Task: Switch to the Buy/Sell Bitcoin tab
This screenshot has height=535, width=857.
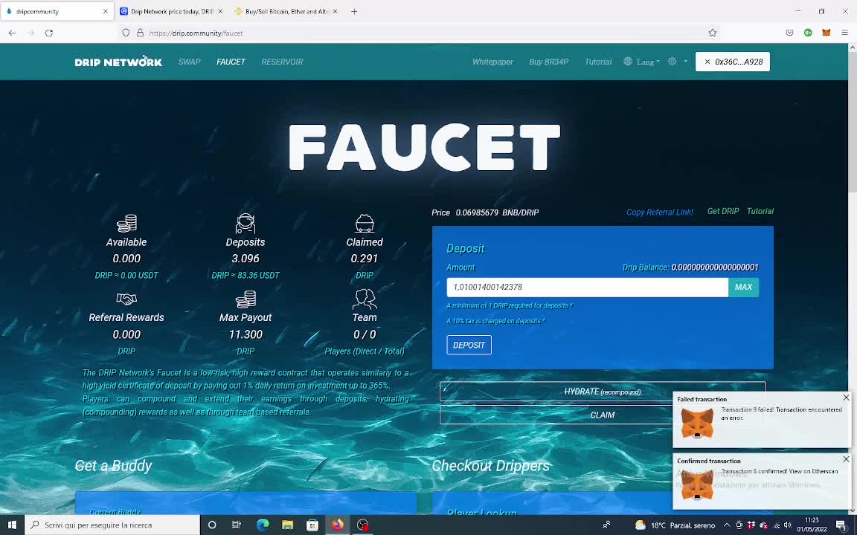Action: tap(286, 11)
